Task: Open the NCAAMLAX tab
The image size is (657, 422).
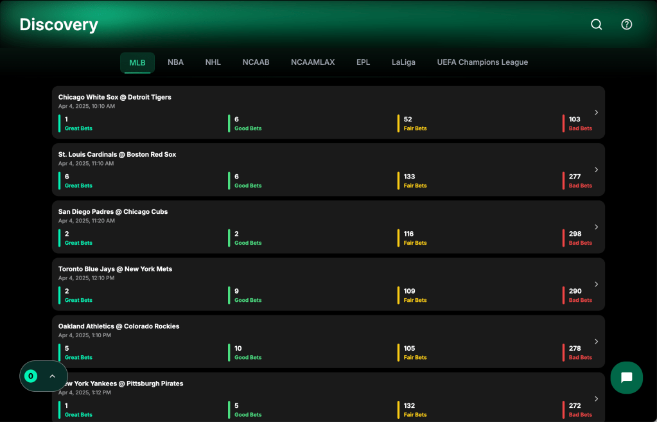Action: pos(313,62)
